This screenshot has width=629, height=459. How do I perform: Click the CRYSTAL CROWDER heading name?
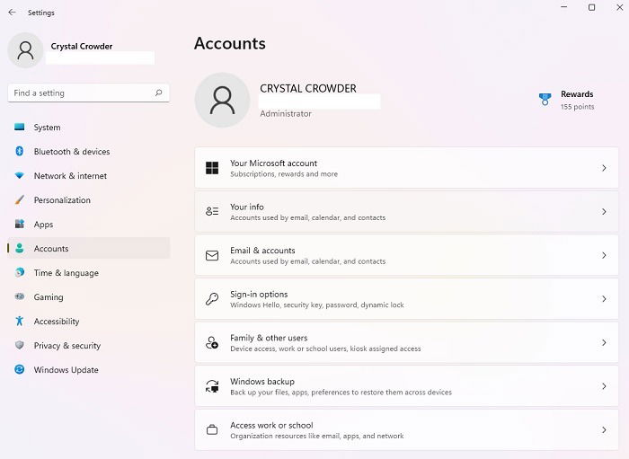coord(307,89)
